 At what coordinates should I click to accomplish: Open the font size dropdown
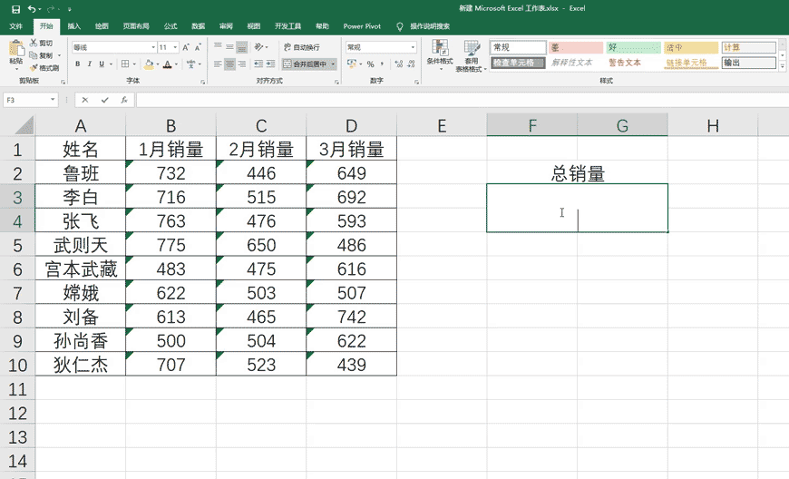pos(175,47)
